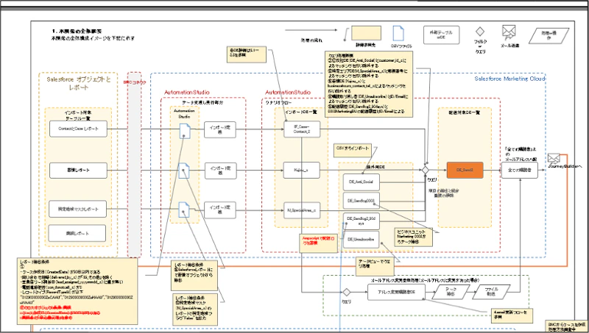589x333 pixels.
Task: Click the red-text Ampscript note
Action: 319,243
